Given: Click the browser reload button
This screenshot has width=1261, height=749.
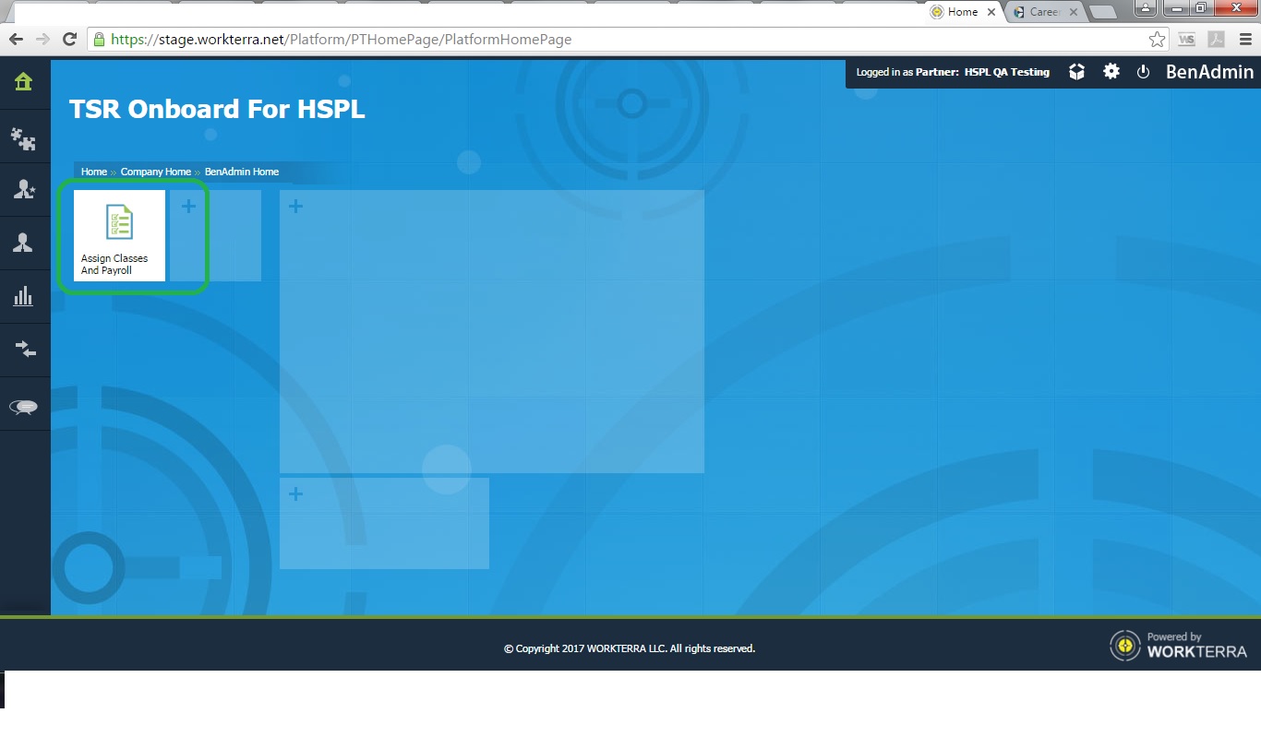Looking at the screenshot, I should pos(69,40).
